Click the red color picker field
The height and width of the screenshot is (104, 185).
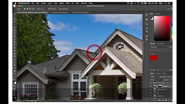pos(162,29)
